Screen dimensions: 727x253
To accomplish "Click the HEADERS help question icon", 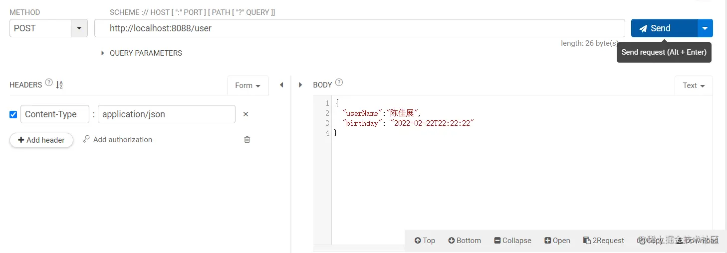I will (49, 83).
